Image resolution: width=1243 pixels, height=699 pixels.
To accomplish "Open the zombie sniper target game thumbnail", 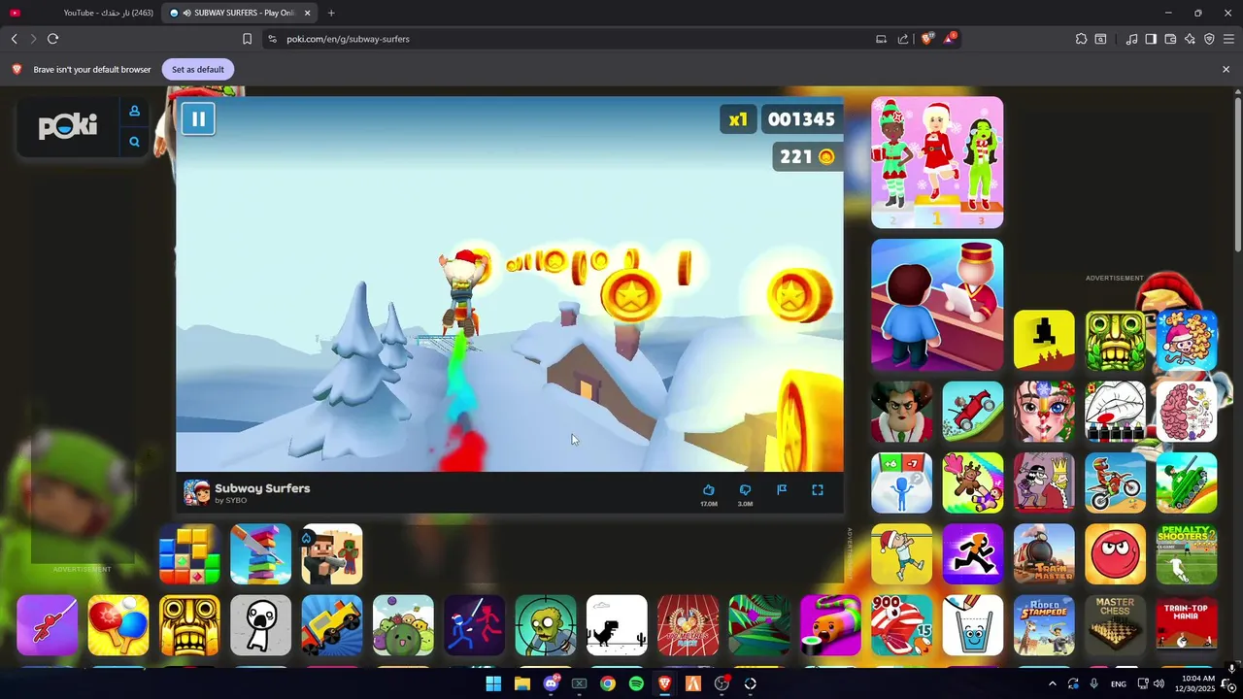I will click(x=546, y=625).
